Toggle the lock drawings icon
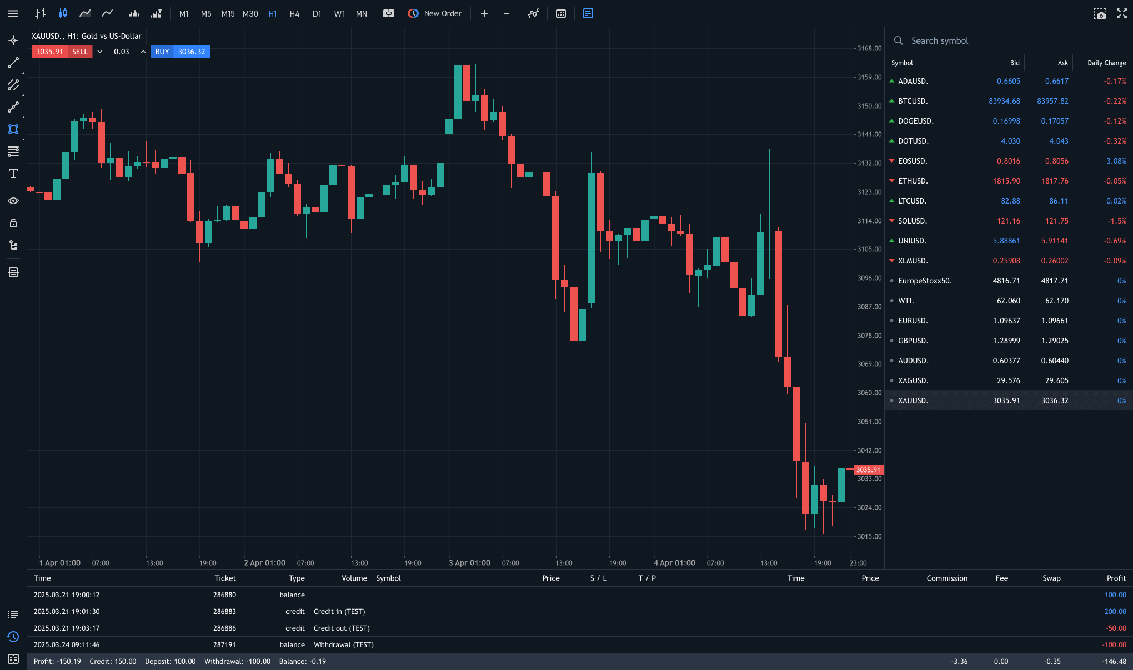This screenshot has width=1133, height=670. pyautogui.click(x=13, y=223)
